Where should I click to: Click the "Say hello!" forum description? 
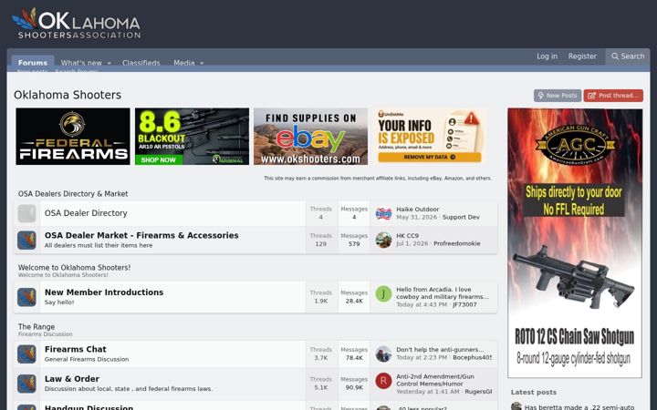point(59,302)
